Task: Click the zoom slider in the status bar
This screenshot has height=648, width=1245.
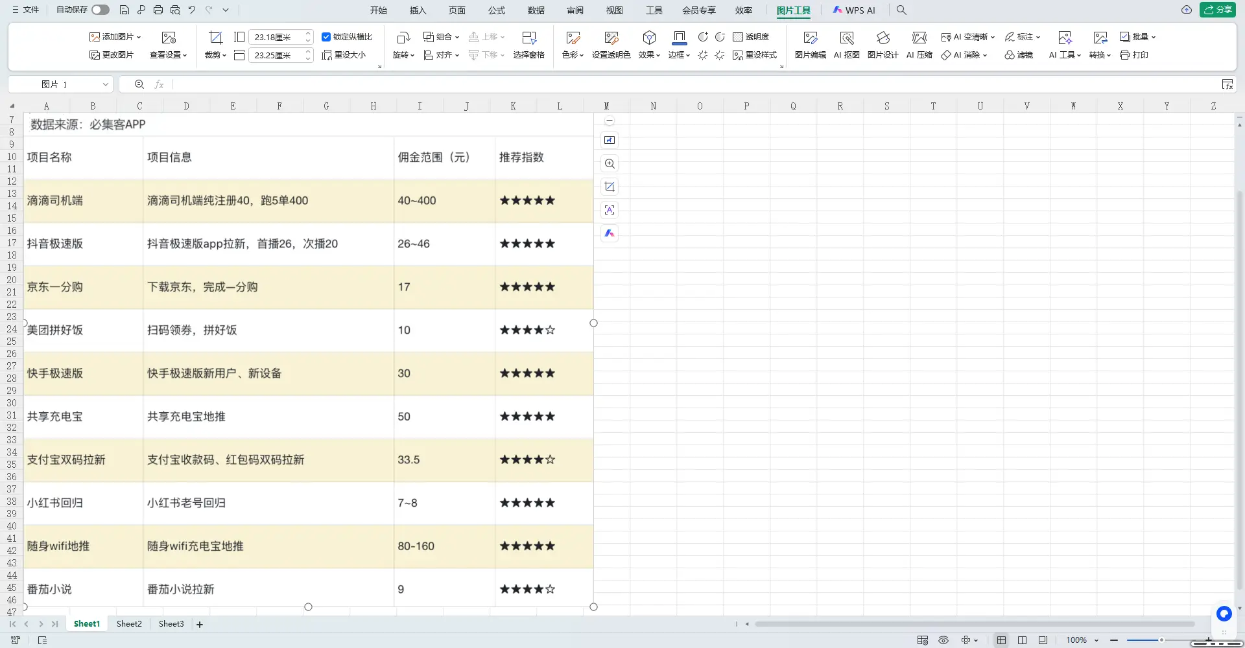Action: click(x=1161, y=640)
